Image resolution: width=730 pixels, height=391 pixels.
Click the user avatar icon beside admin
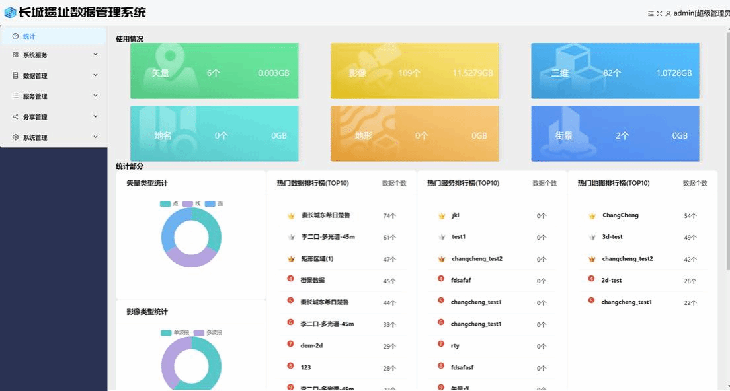[x=668, y=13]
